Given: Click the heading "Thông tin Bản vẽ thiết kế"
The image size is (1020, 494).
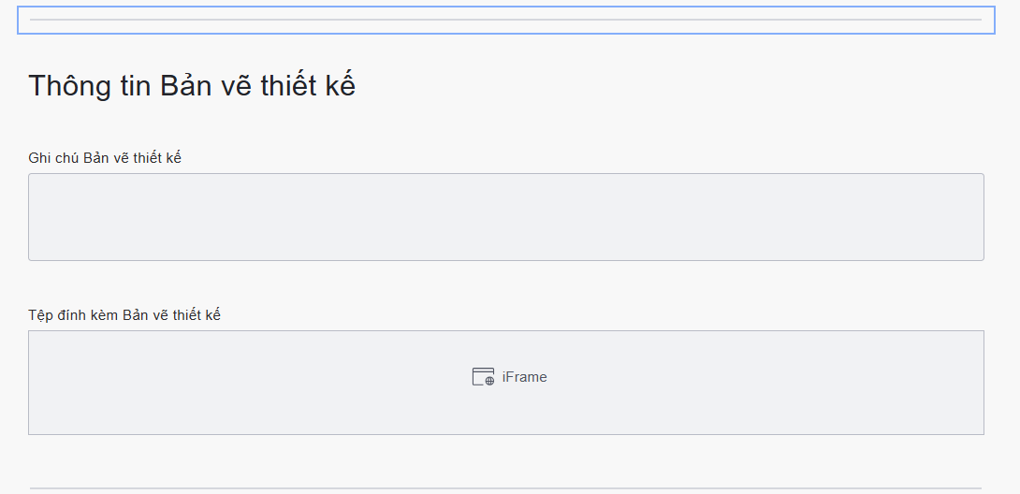Looking at the screenshot, I should [192, 86].
